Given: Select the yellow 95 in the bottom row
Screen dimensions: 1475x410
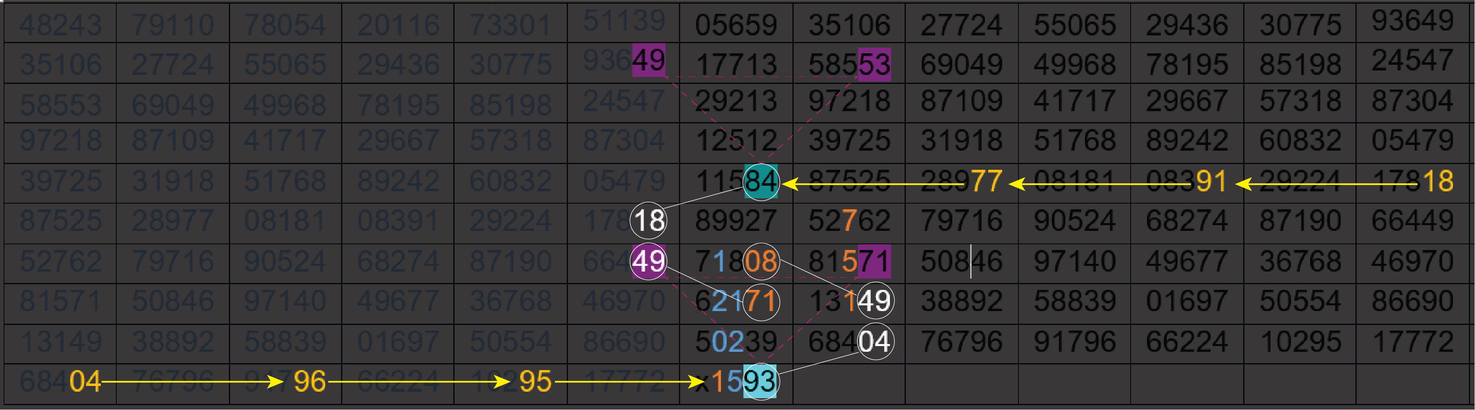Looking at the screenshot, I should point(535,381).
